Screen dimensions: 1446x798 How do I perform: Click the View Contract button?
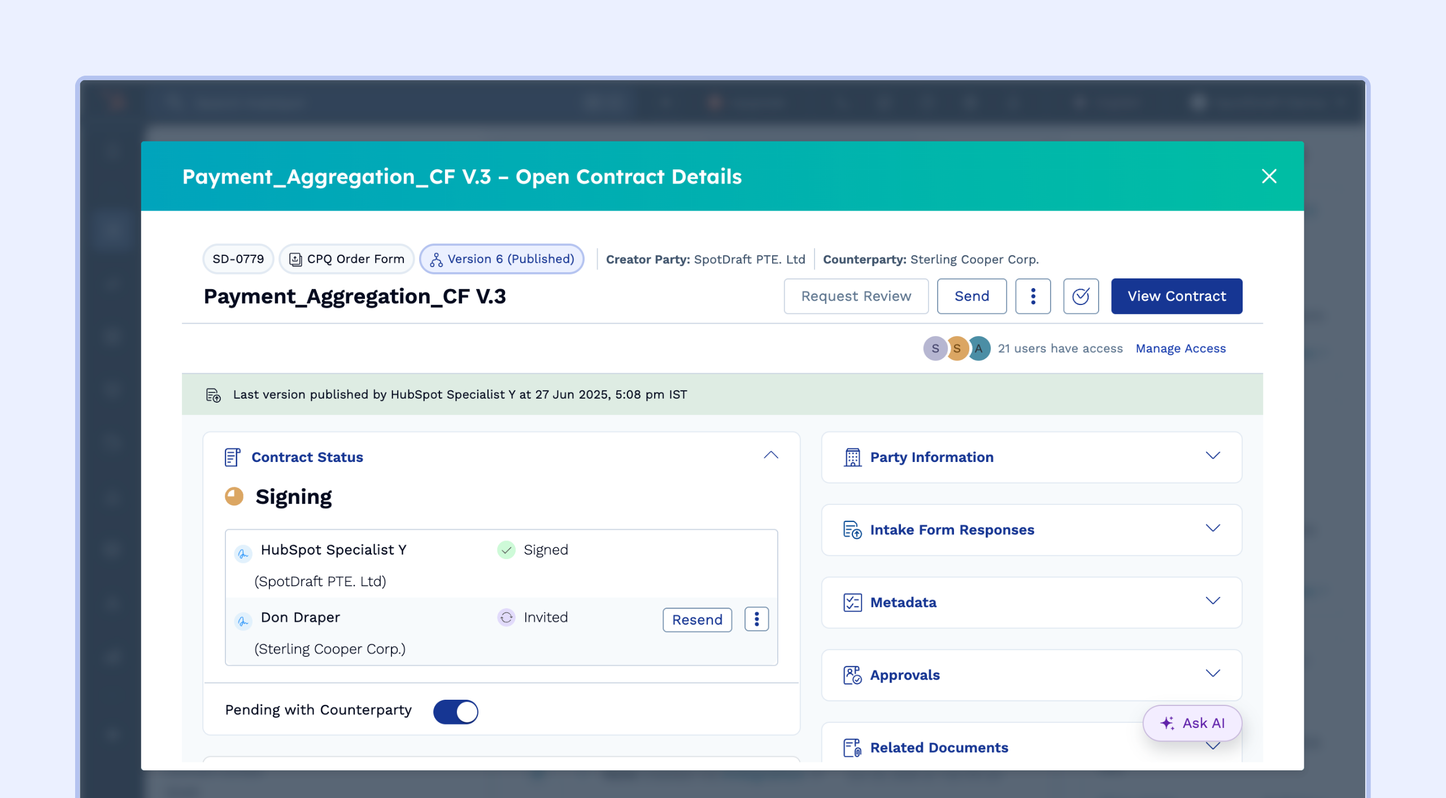pyautogui.click(x=1176, y=296)
